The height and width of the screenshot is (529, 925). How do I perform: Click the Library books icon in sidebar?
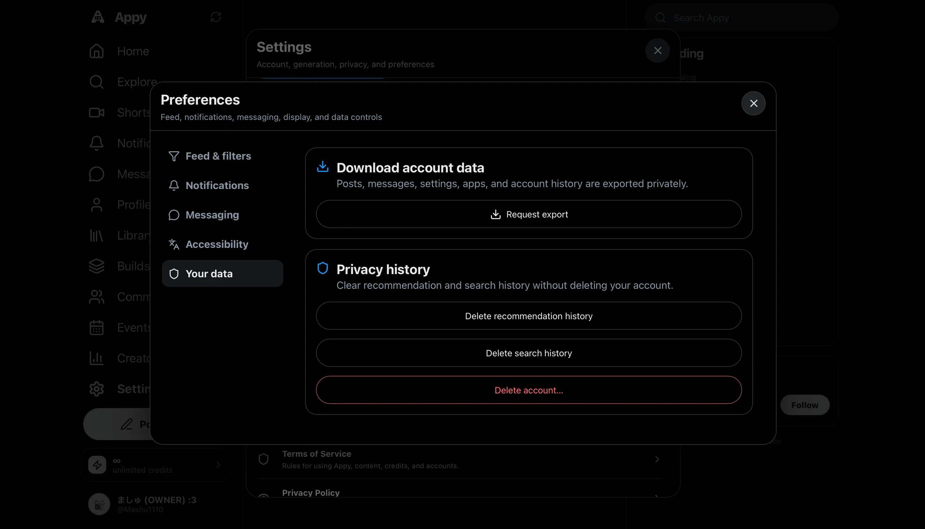click(97, 235)
